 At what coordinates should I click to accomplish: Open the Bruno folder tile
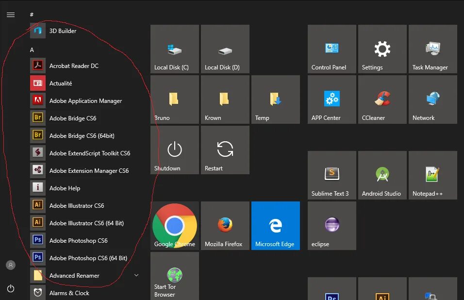pyautogui.click(x=175, y=100)
